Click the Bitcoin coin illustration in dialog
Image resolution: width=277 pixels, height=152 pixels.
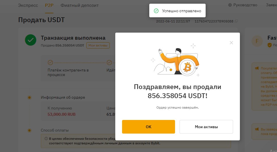187,67
